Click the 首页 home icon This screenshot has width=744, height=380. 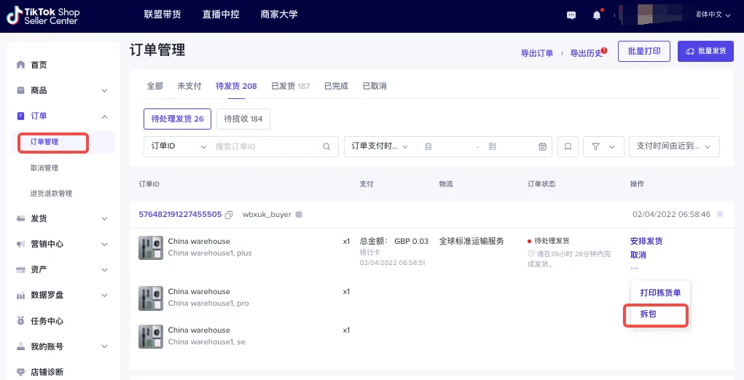click(x=20, y=65)
